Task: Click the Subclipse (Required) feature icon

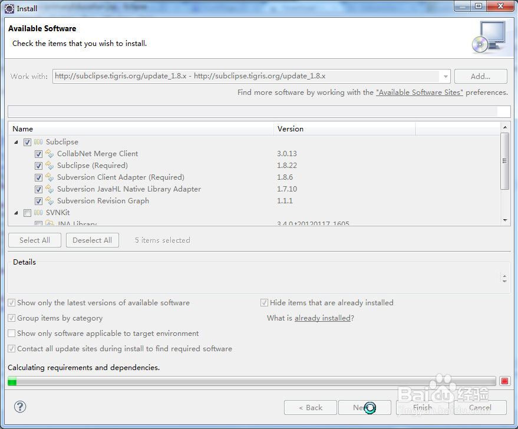Action: click(x=50, y=166)
